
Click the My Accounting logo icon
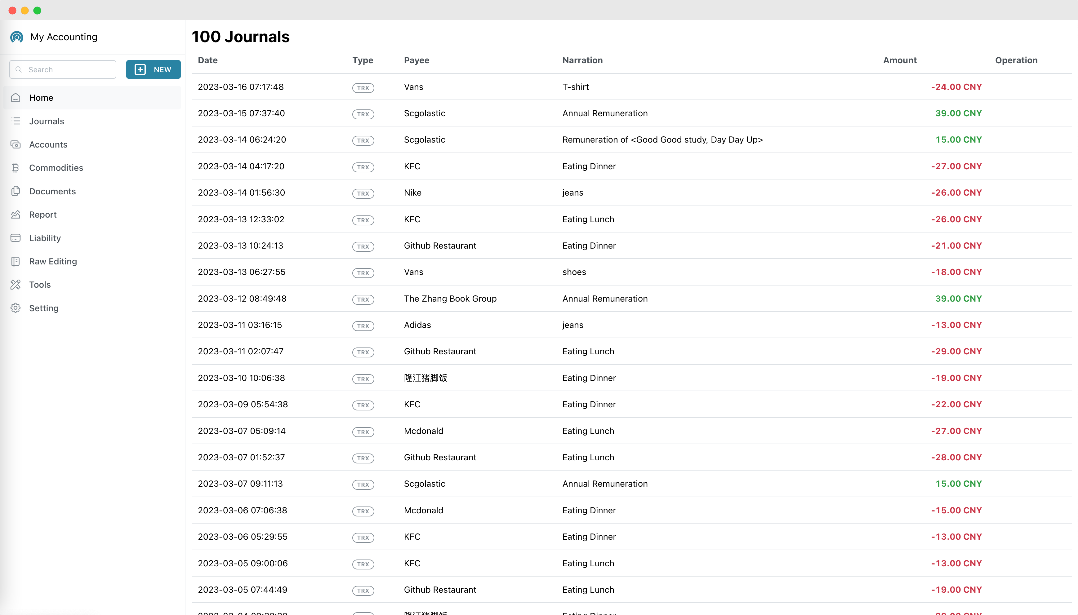[16, 37]
